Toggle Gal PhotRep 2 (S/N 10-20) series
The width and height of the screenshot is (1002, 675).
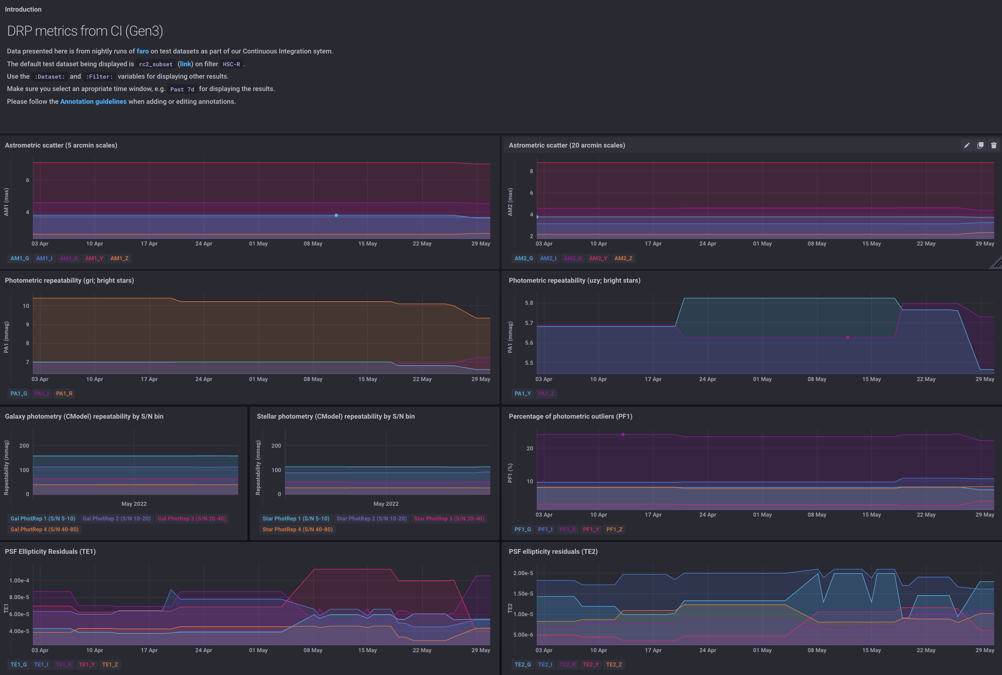[x=117, y=519]
